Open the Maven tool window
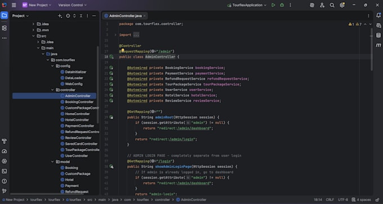 (x=378, y=46)
